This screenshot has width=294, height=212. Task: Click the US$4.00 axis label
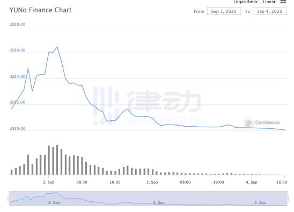(x=17, y=76)
